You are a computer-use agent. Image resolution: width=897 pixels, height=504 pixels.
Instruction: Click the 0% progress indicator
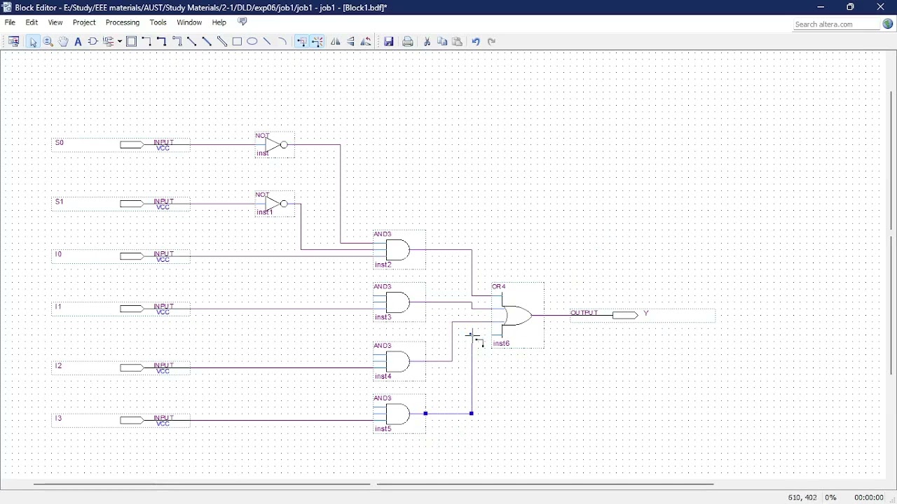click(830, 498)
